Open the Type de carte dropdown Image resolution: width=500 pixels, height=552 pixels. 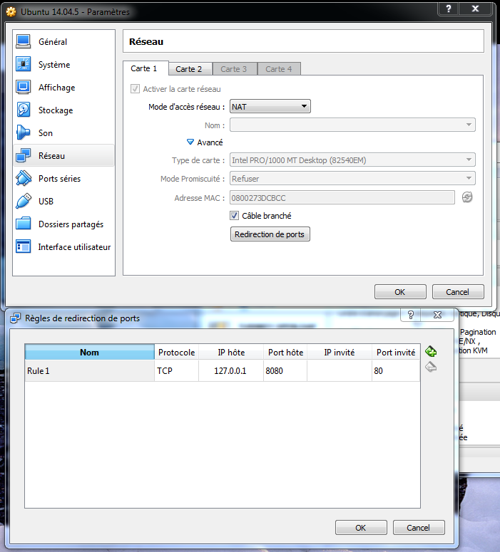pos(352,160)
